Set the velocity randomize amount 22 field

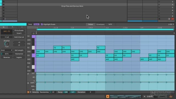53,92
